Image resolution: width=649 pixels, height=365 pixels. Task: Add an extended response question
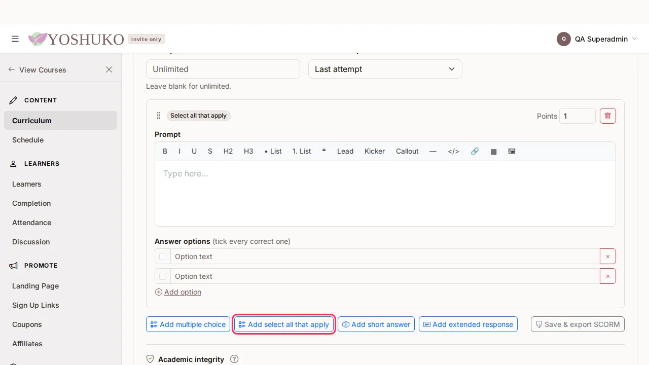tap(468, 324)
